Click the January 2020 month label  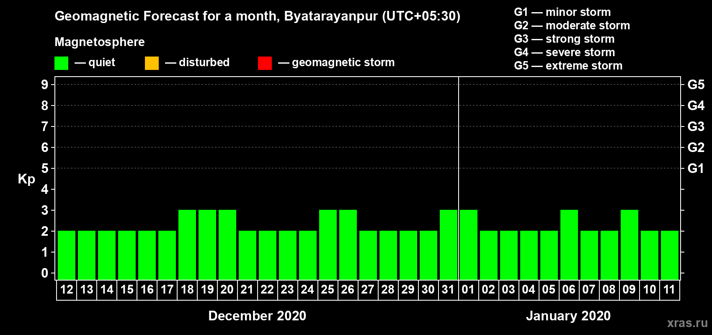pyautogui.click(x=568, y=316)
